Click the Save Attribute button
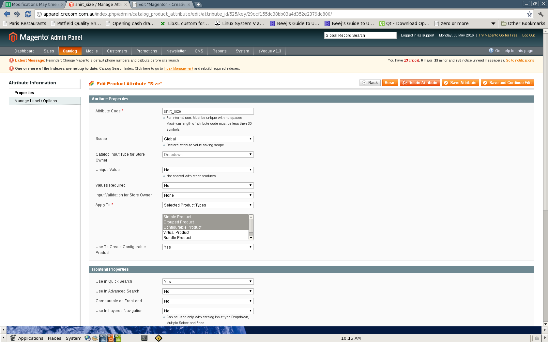 [x=460, y=83]
